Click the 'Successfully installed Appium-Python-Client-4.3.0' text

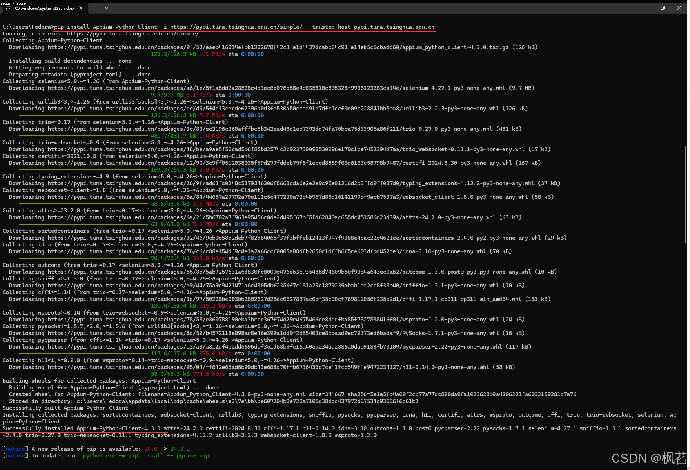tap(82, 428)
